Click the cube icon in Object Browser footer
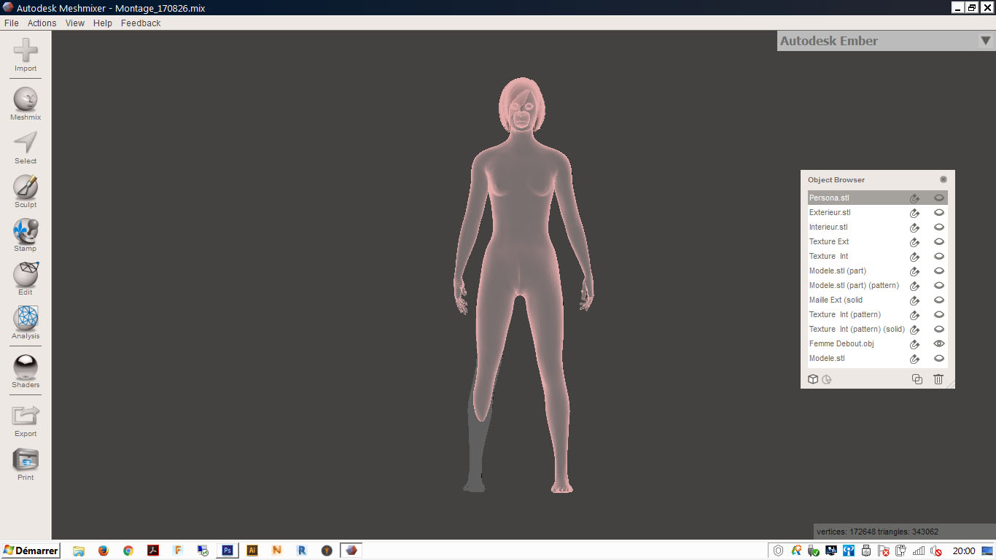Viewport: 996px width, 560px height. point(813,379)
